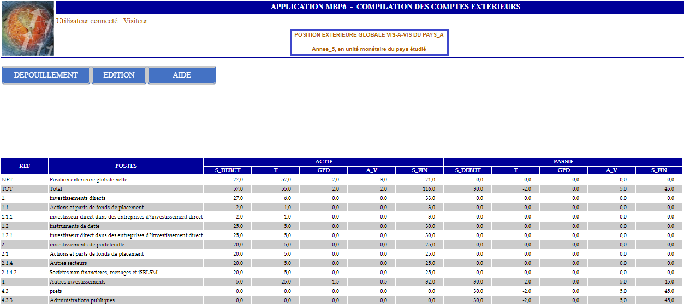684x307 pixels.
Task: Select the 'Administrations publiques' row label
Action: 82,300
